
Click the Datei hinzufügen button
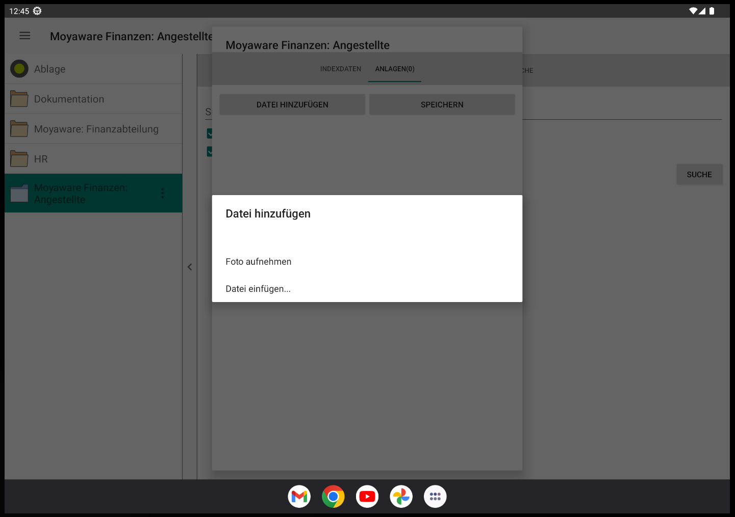(x=292, y=104)
